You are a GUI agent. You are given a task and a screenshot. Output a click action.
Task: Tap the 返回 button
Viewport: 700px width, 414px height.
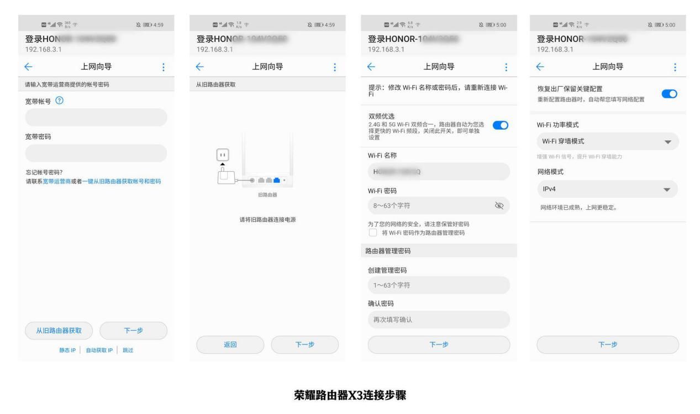tap(230, 344)
